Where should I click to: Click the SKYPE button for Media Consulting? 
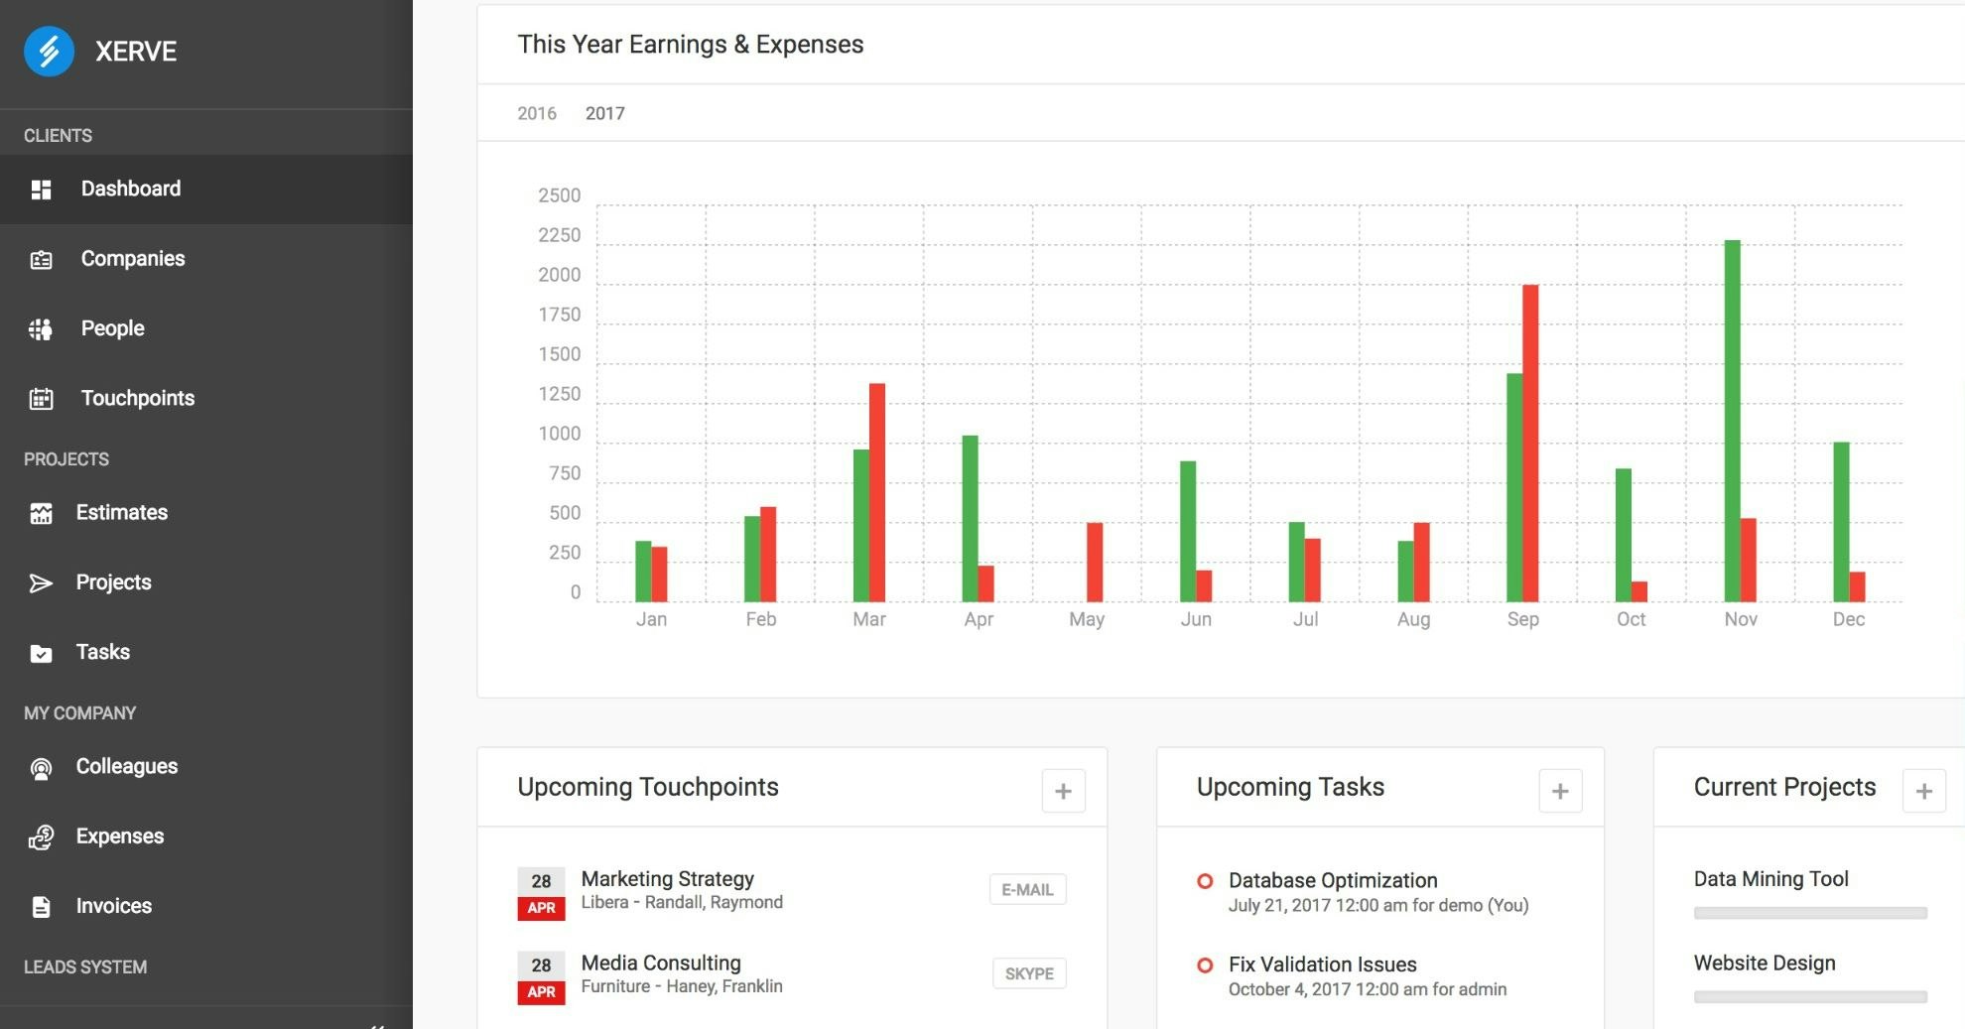pyautogui.click(x=1029, y=973)
